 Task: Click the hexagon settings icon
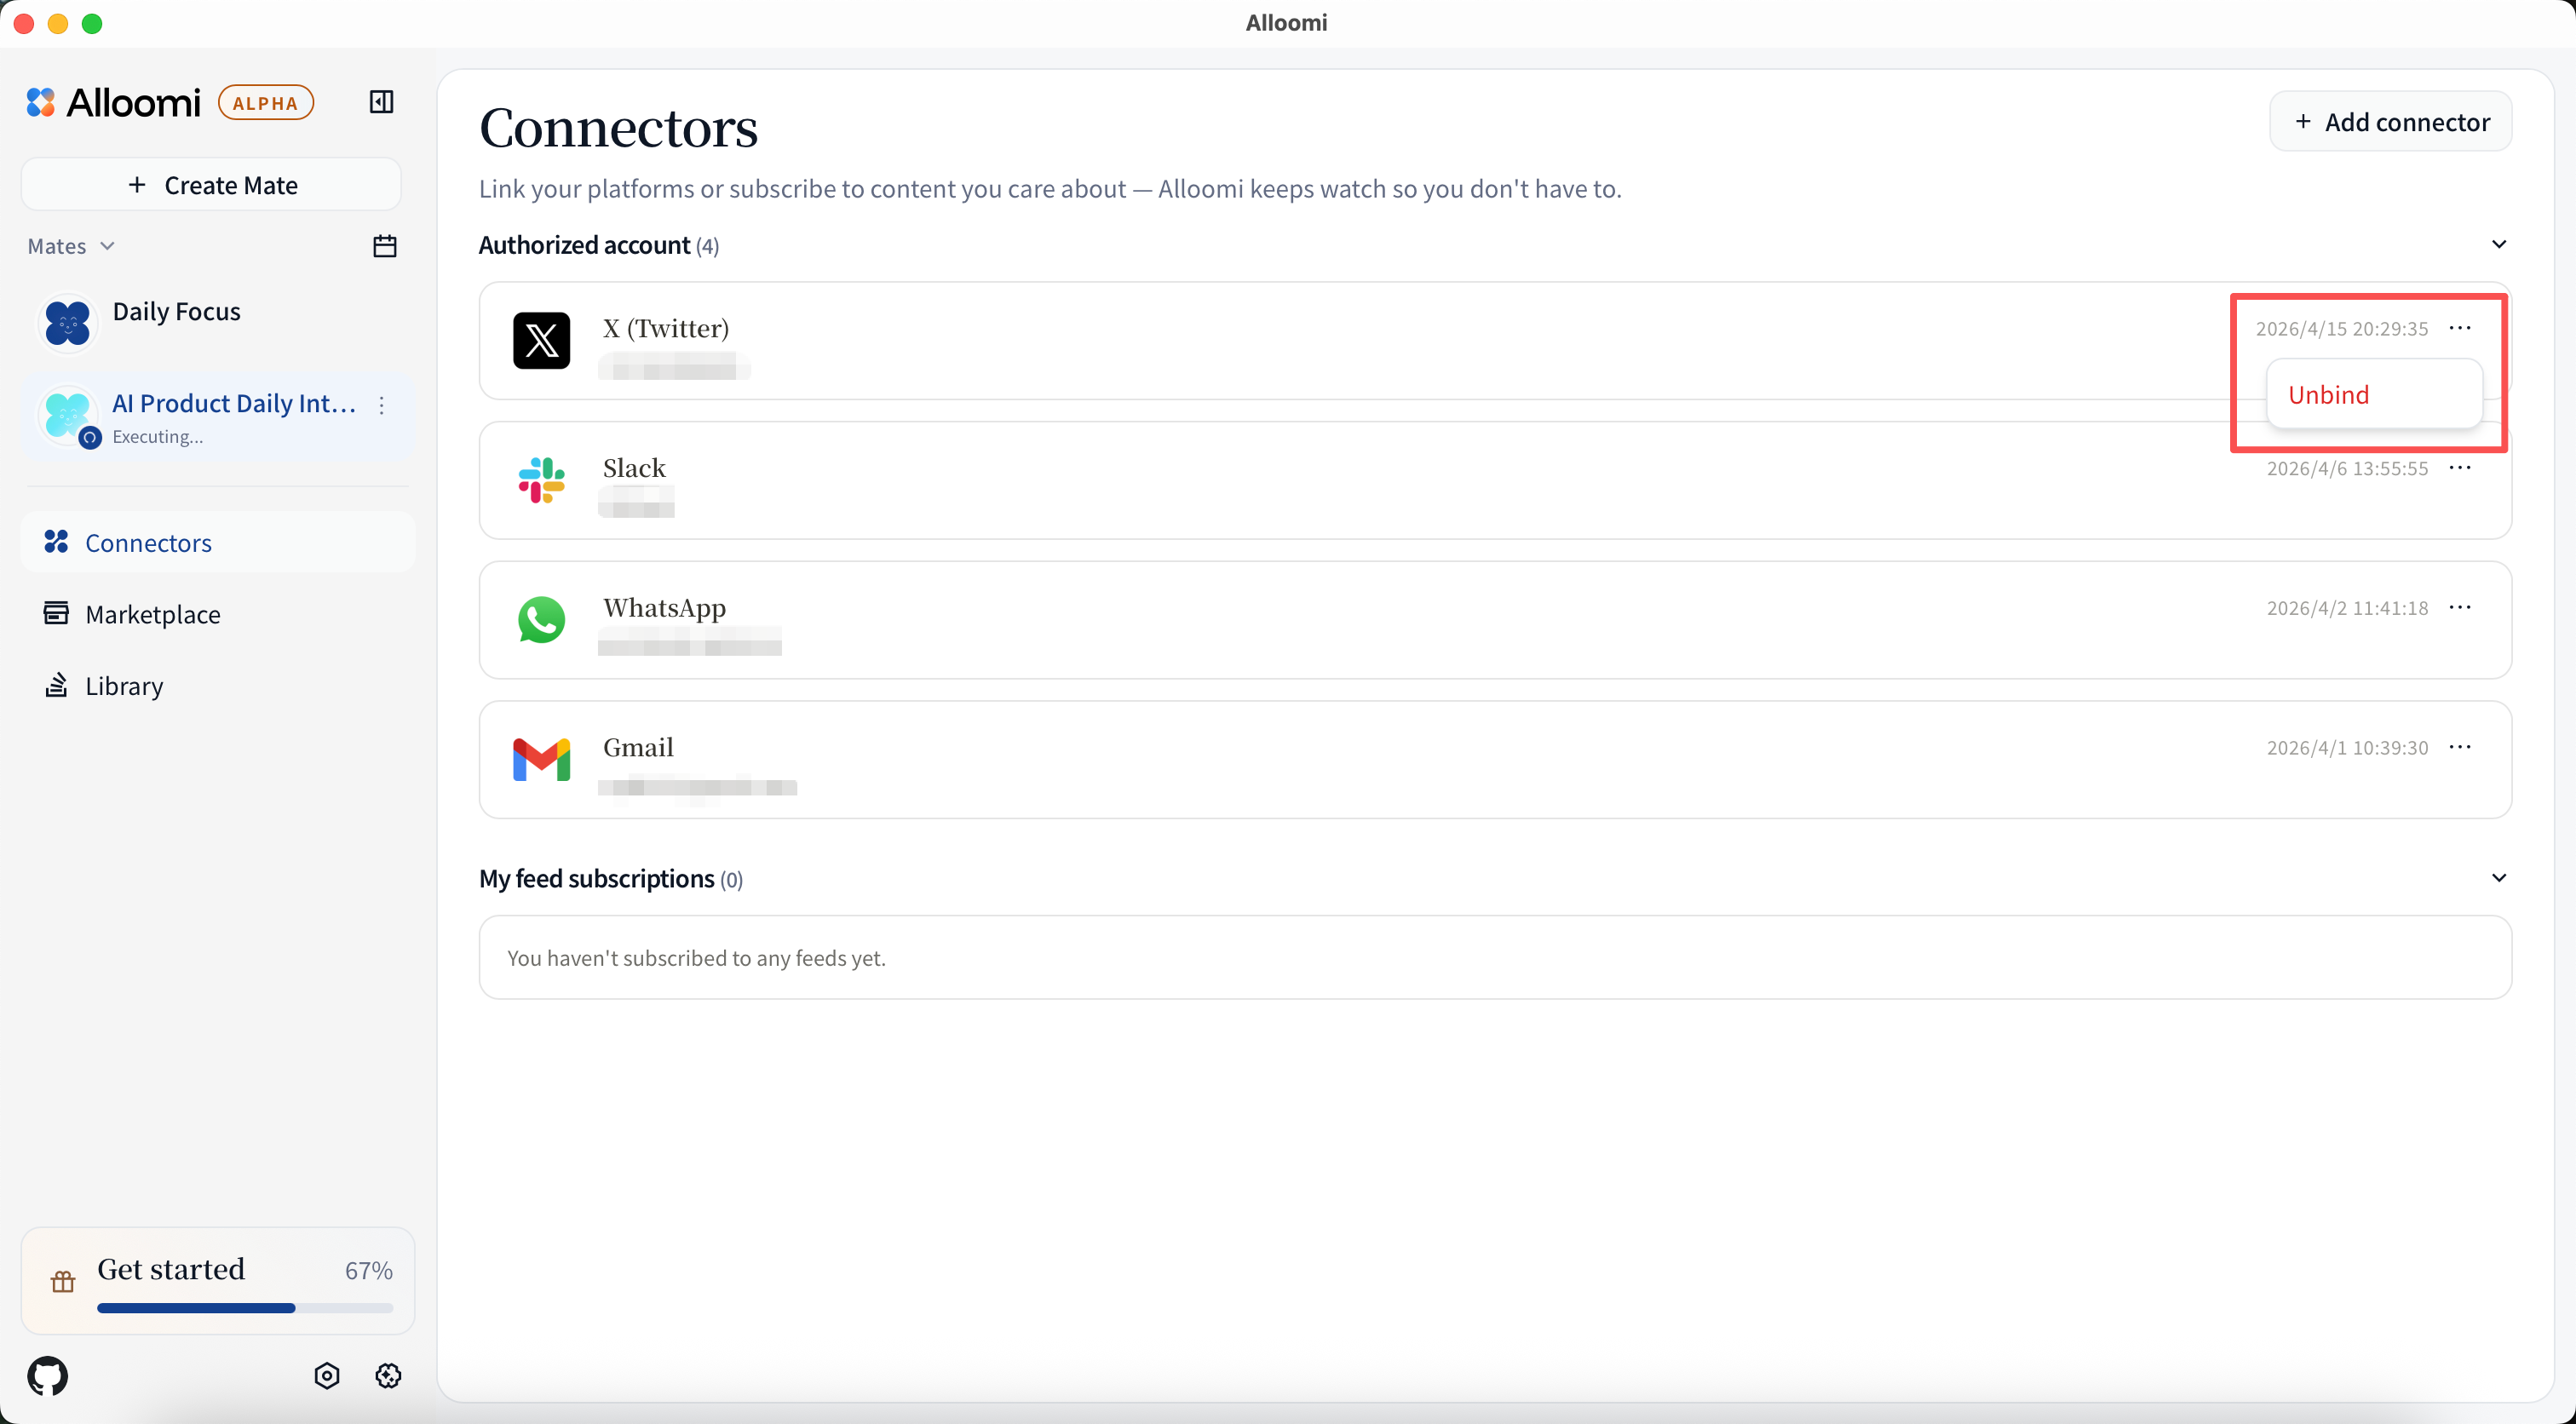coord(327,1376)
